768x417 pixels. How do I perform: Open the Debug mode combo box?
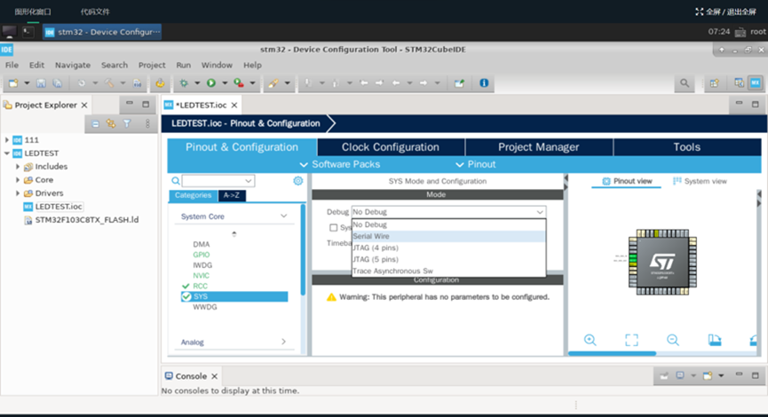[x=448, y=212]
